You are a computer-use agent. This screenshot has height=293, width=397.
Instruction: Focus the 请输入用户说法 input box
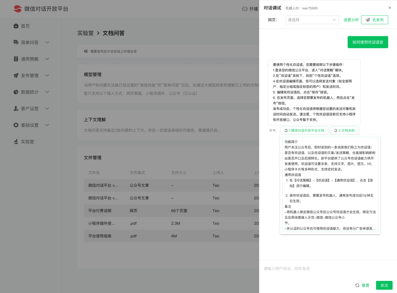coord(328,268)
